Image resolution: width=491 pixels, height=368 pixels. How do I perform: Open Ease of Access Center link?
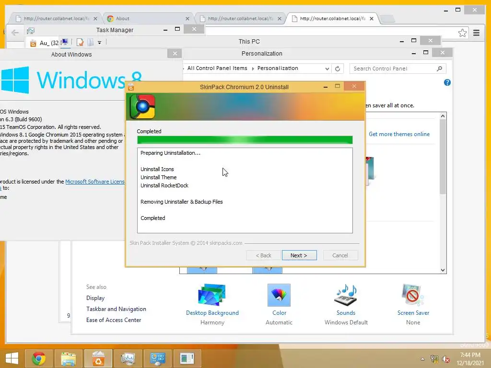pos(114,320)
